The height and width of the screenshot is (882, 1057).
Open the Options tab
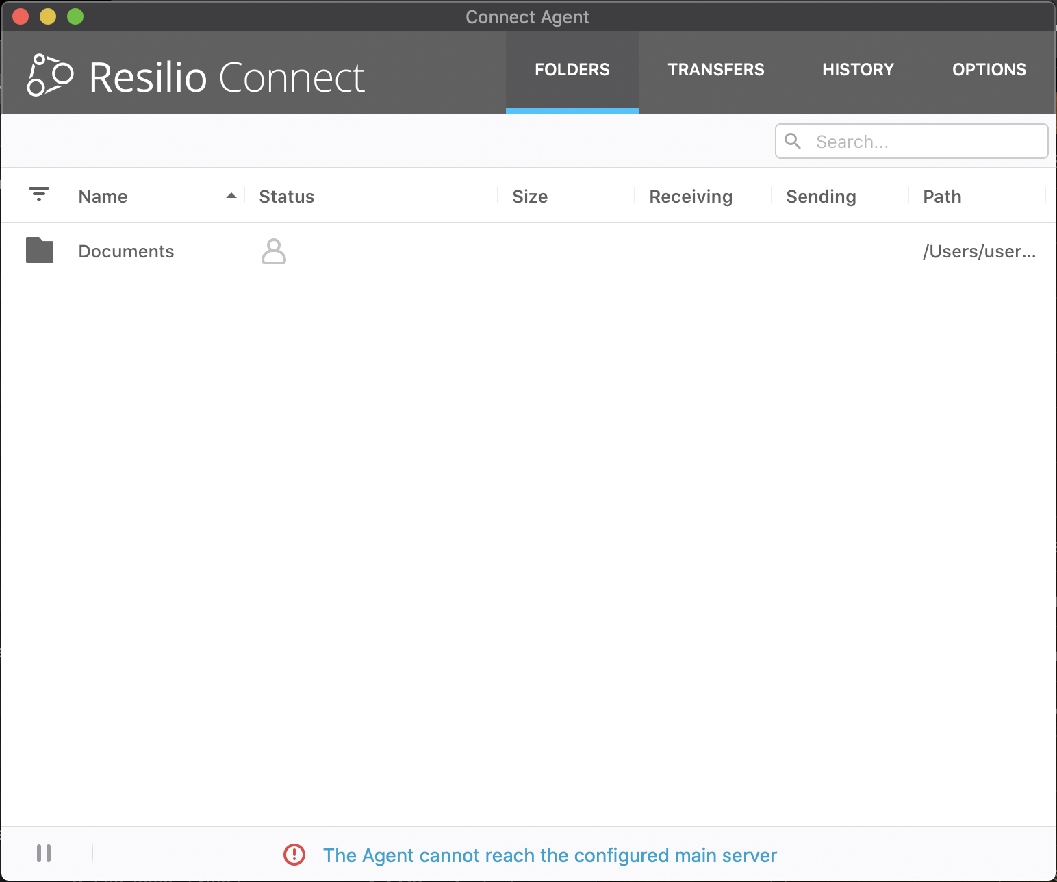click(989, 70)
